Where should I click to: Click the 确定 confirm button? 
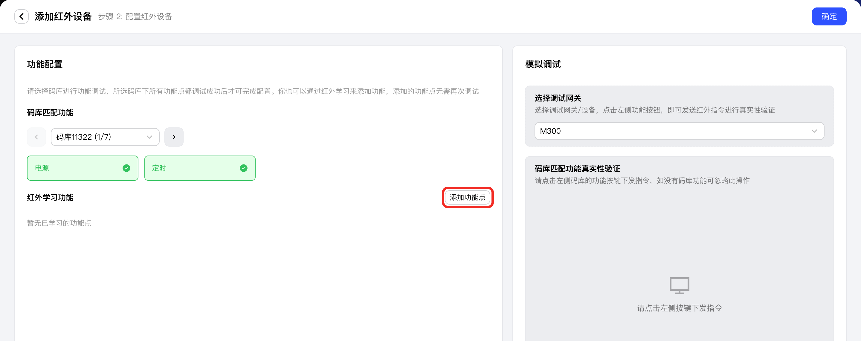pos(829,16)
